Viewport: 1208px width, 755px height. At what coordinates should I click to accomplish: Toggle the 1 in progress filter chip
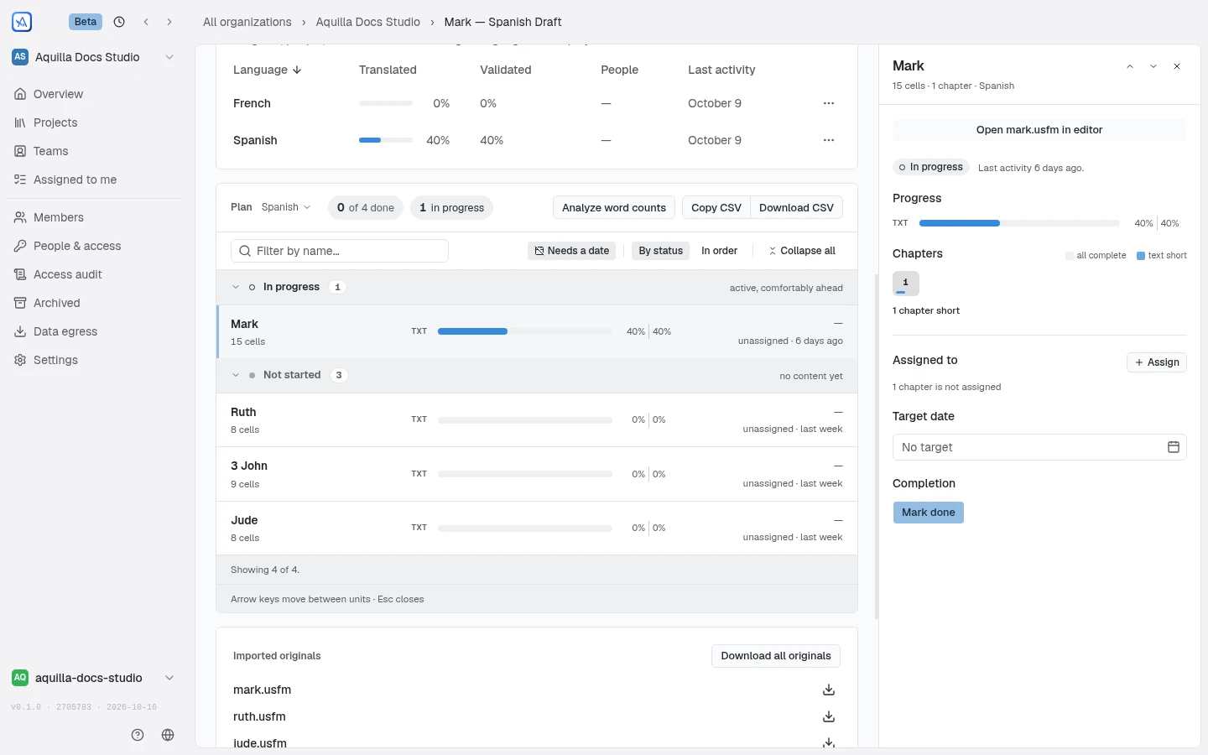click(x=451, y=208)
